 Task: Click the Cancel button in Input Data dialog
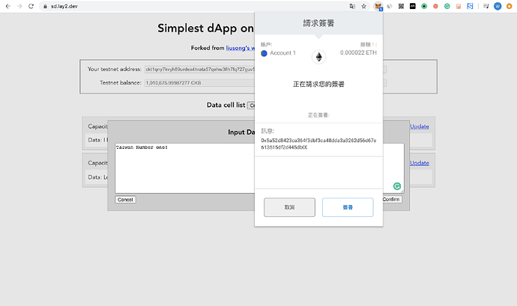coord(125,200)
